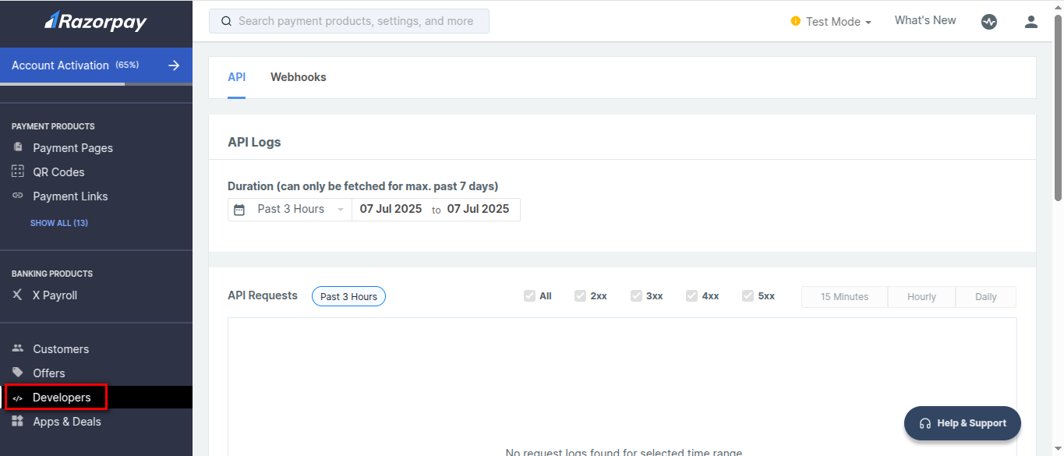Open the user profile icon
Image resolution: width=1064 pixels, height=456 pixels.
1031,22
